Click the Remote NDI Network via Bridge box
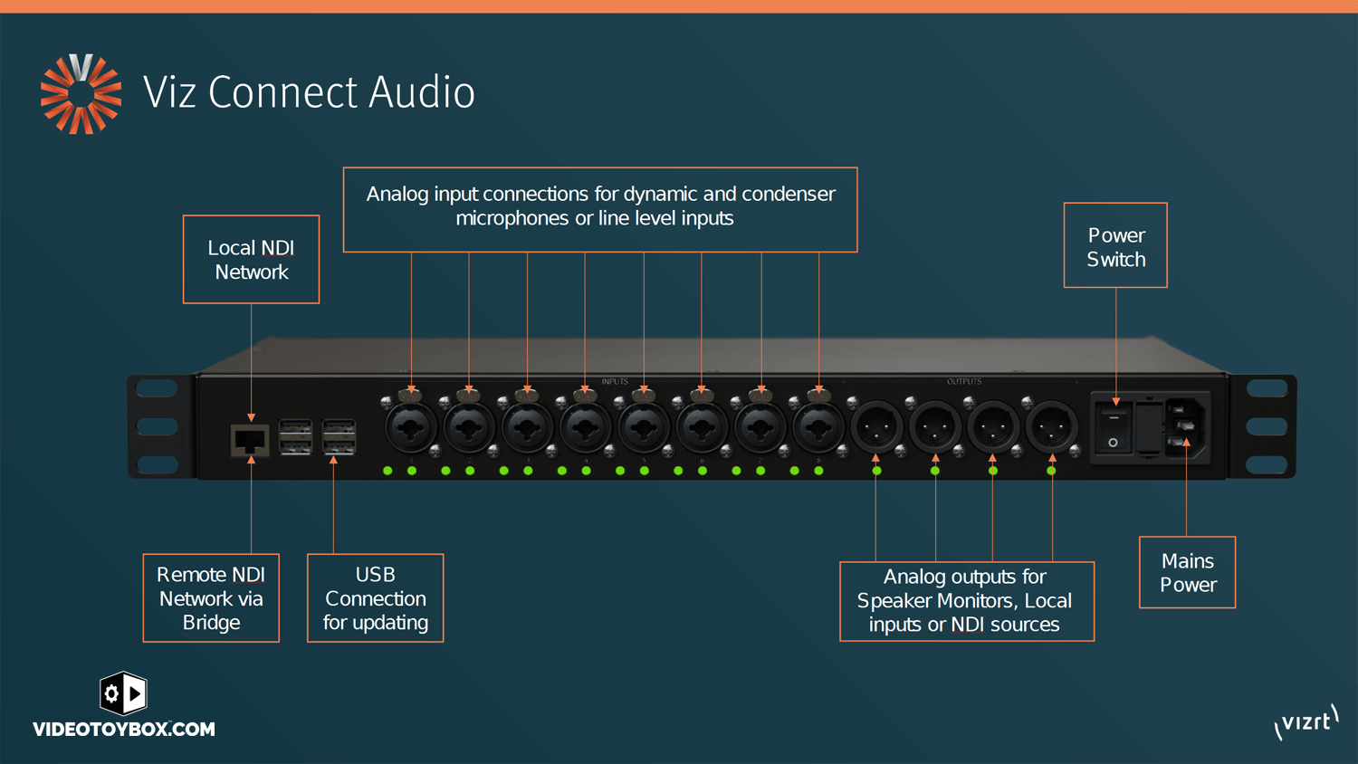The image size is (1358, 764). click(x=211, y=598)
